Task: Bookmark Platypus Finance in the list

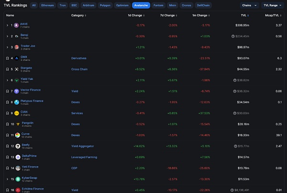Action: [x=7, y=102]
